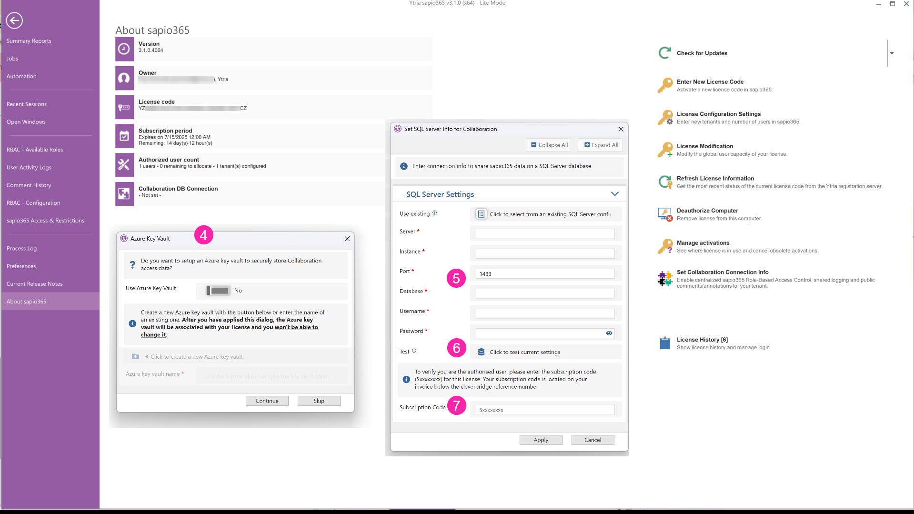914x514 pixels.
Task: Click the Refresh License Information icon
Action: click(x=664, y=182)
